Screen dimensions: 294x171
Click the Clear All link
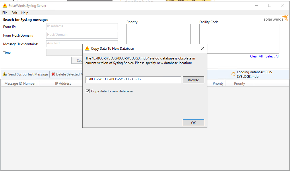point(256,56)
